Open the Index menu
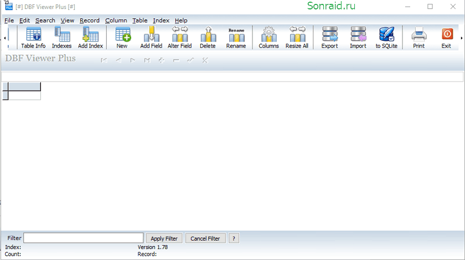Image resolution: width=465 pixels, height=260 pixels. pyautogui.click(x=161, y=20)
